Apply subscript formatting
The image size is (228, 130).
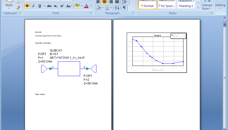[56, 6]
